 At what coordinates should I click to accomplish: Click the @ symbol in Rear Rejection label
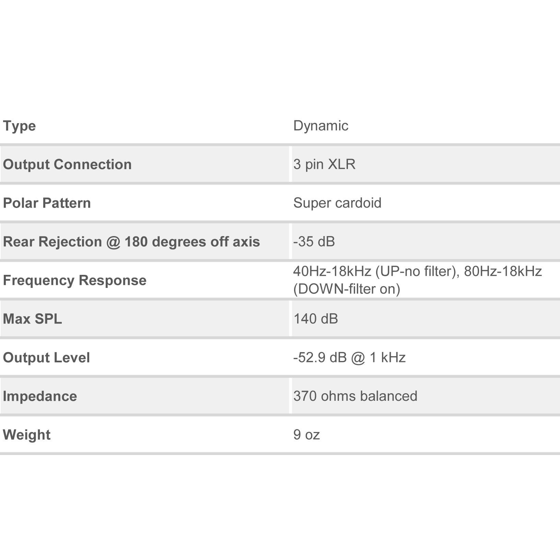pos(113,242)
